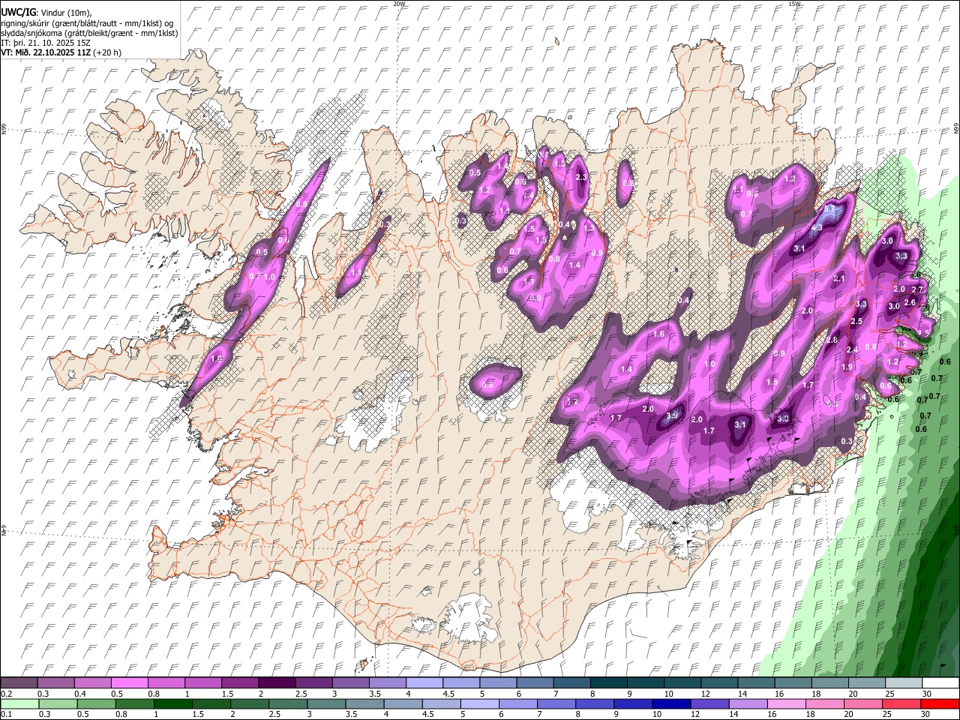Click the "2.7" snowfall value on the map
The image size is (960, 720).
(916, 289)
